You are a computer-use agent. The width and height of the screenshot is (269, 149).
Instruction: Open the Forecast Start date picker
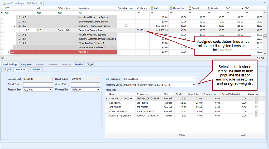pyautogui.click(x=51, y=90)
